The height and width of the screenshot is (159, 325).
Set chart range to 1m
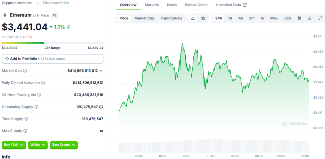(x=241, y=18)
